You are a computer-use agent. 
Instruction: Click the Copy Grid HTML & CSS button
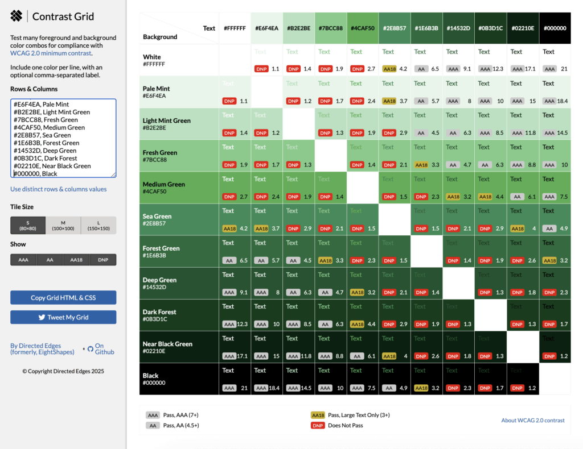coord(63,297)
